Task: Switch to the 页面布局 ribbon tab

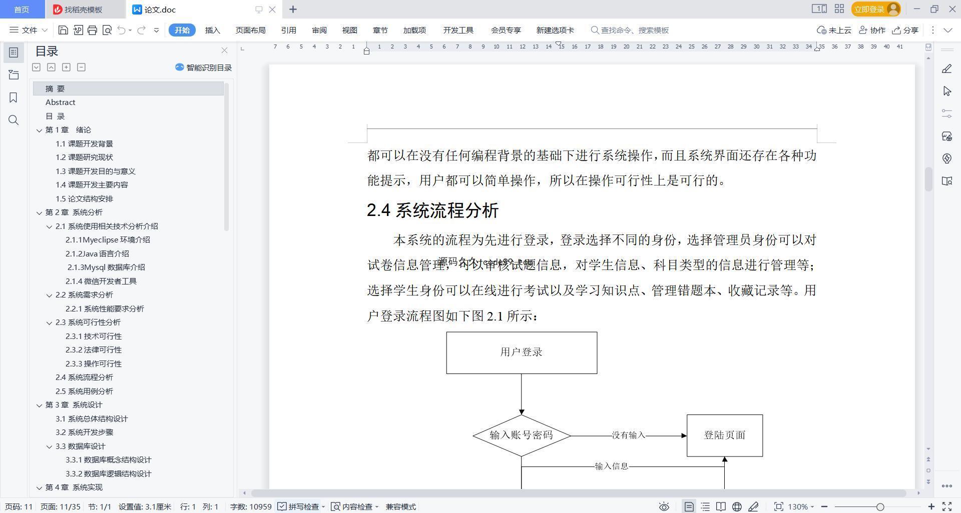Action: pos(250,30)
